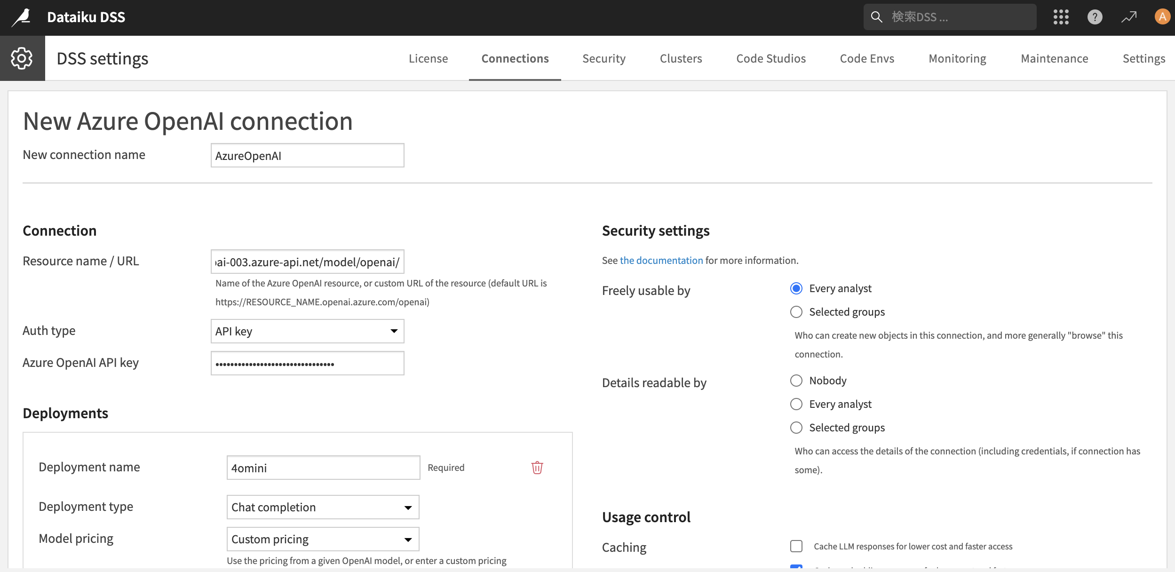
Task: Open the help question mark icon
Action: 1095,17
